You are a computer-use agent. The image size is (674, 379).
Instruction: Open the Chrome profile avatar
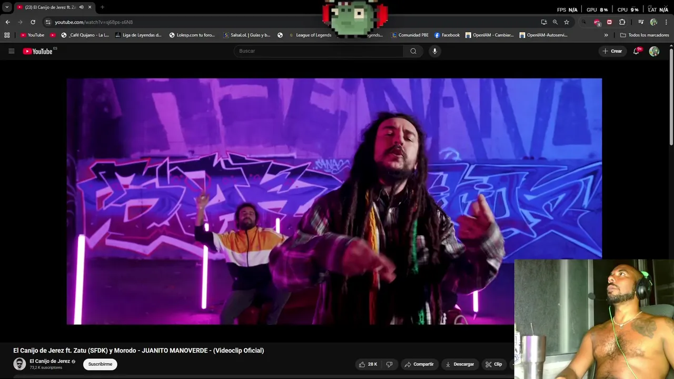[x=653, y=22]
